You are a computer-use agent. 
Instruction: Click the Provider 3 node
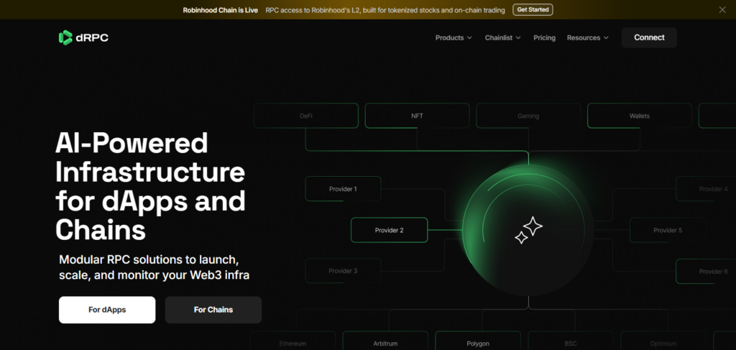[x=343, y=271]
